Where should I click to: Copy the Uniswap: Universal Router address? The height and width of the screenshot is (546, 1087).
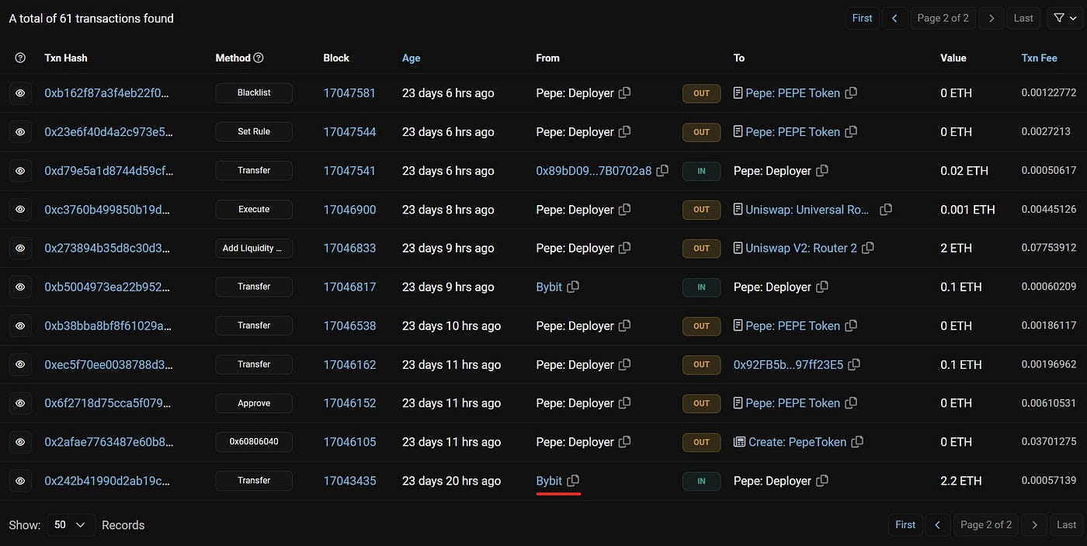[x=886, y=209]
